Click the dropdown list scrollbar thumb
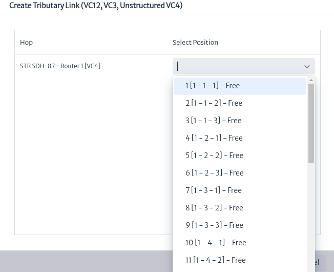Screen dimensions: 334x272 [311, 123]
